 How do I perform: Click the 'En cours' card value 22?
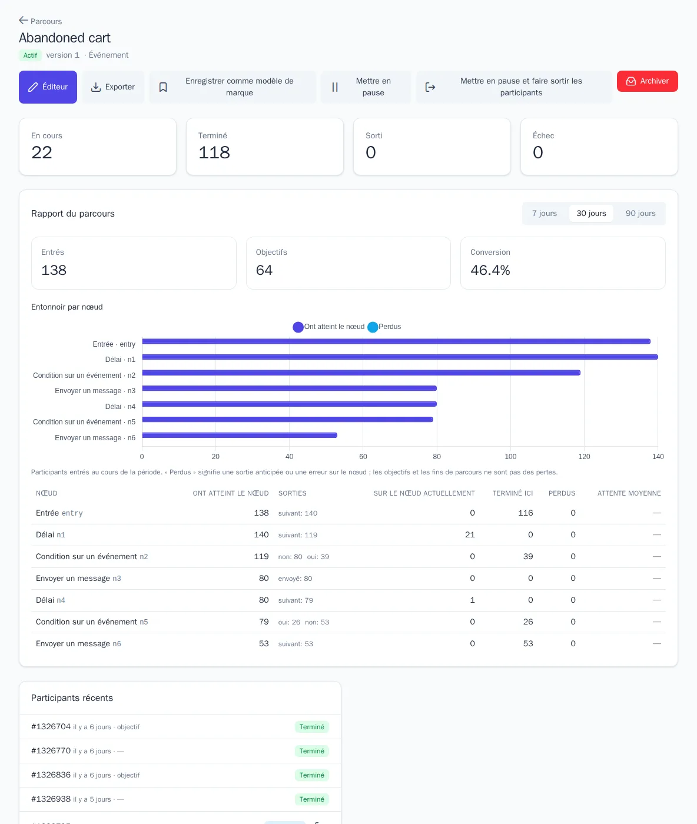(42, 152)
